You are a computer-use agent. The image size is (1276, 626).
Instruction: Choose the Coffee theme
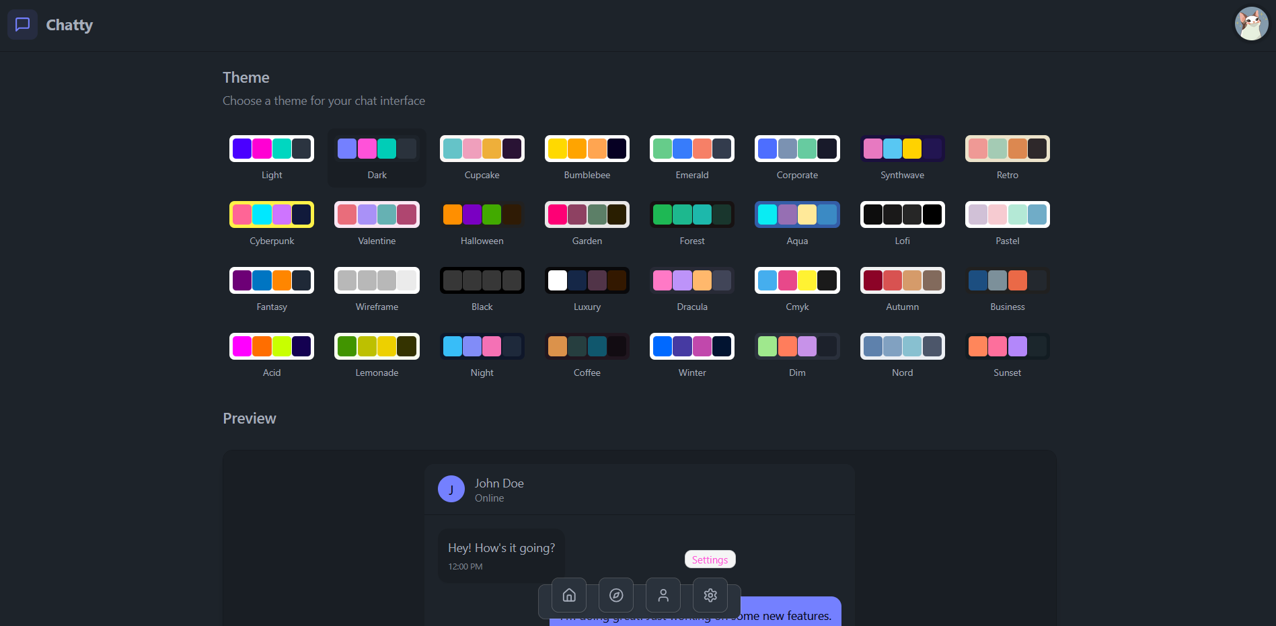pos(587,356)
